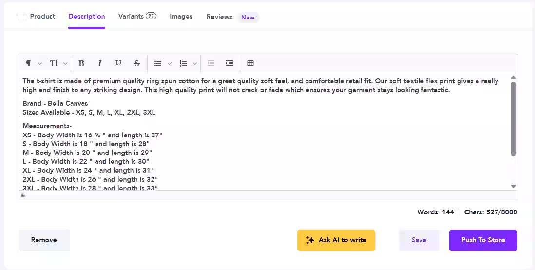
Task: Click the 'Sizes Available' line
Action: [x=89, y=112]
